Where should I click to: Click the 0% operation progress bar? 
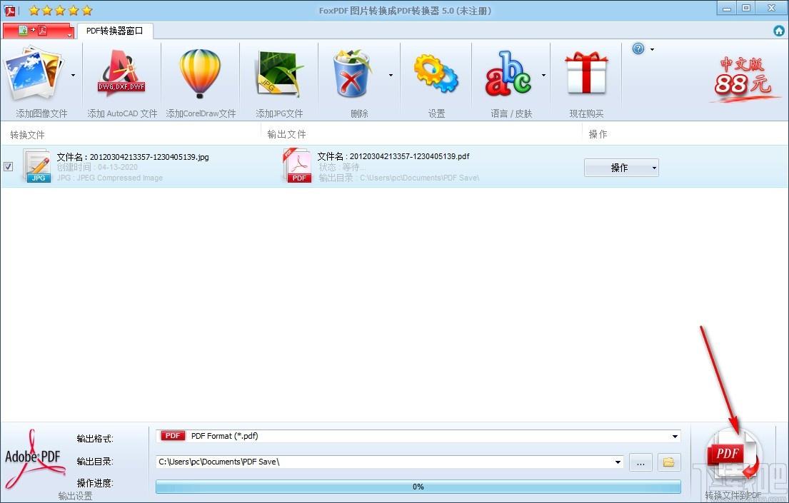(x=418, y=487)
